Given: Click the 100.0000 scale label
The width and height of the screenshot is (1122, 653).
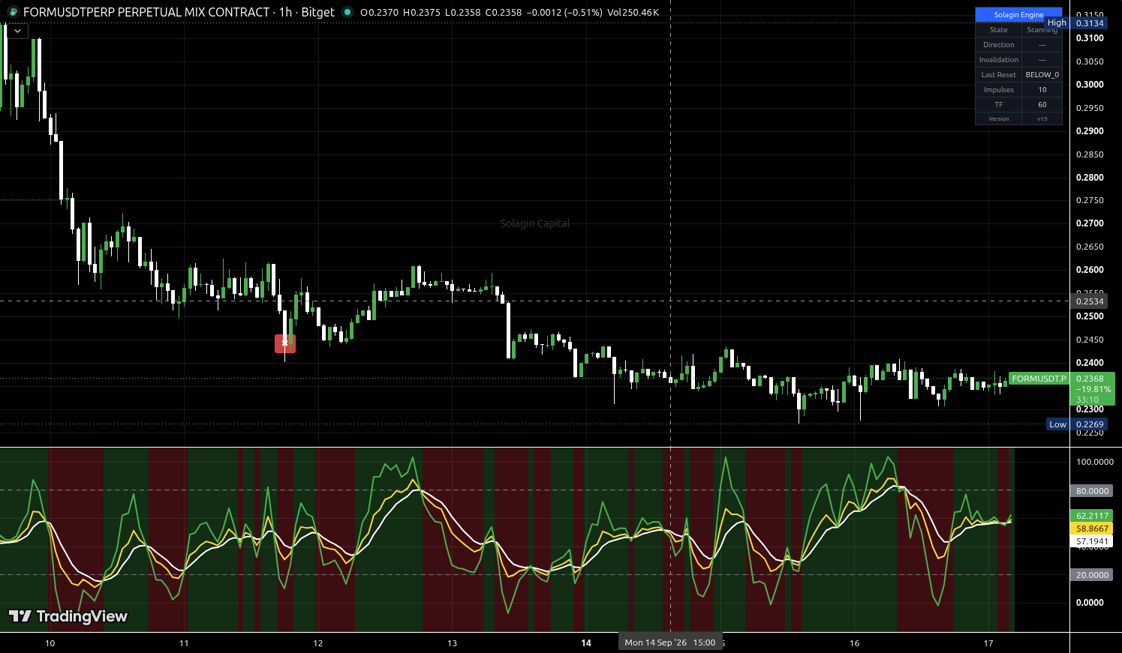Looking at the screenshot, I should coord(1094,462).
